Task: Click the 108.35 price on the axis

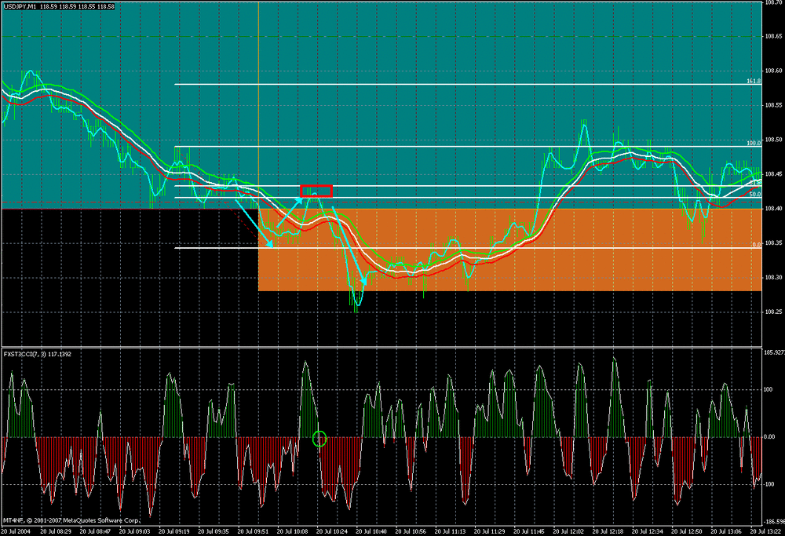Action: tap(773, 243)
